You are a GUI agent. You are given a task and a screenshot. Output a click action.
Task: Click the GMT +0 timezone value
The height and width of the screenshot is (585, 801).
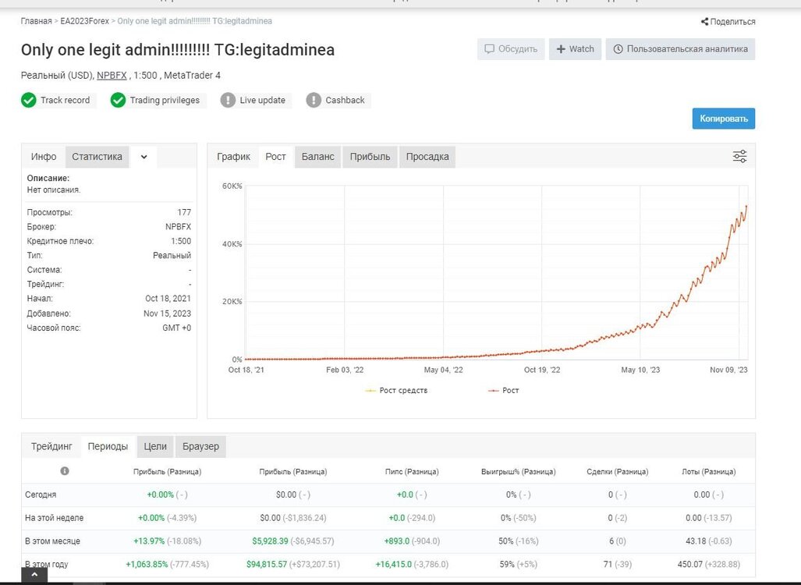tap(177, 328)
